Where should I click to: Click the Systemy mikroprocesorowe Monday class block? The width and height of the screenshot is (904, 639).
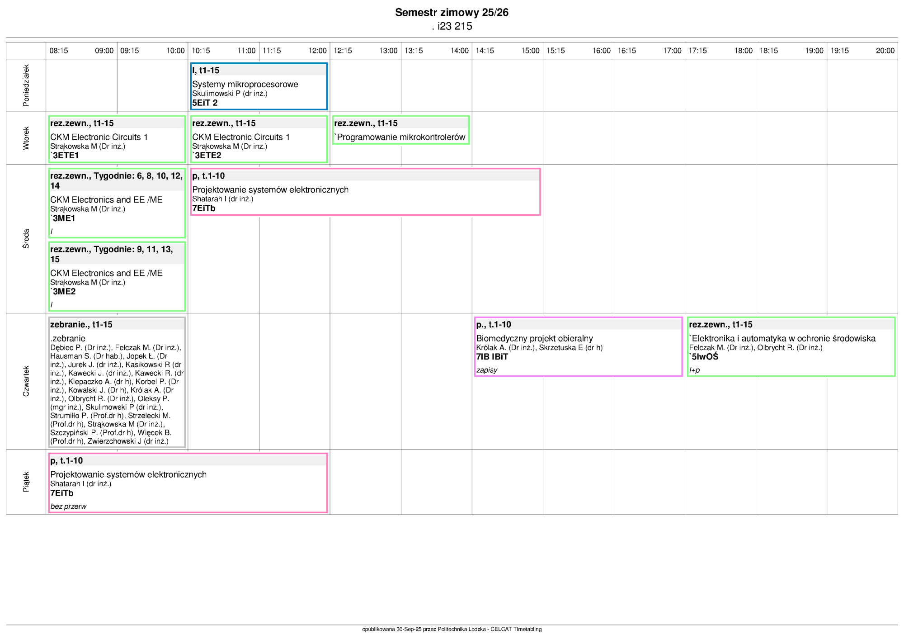(x=259, y=86)
